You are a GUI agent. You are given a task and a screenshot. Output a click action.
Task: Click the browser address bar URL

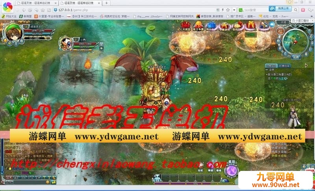73,10
